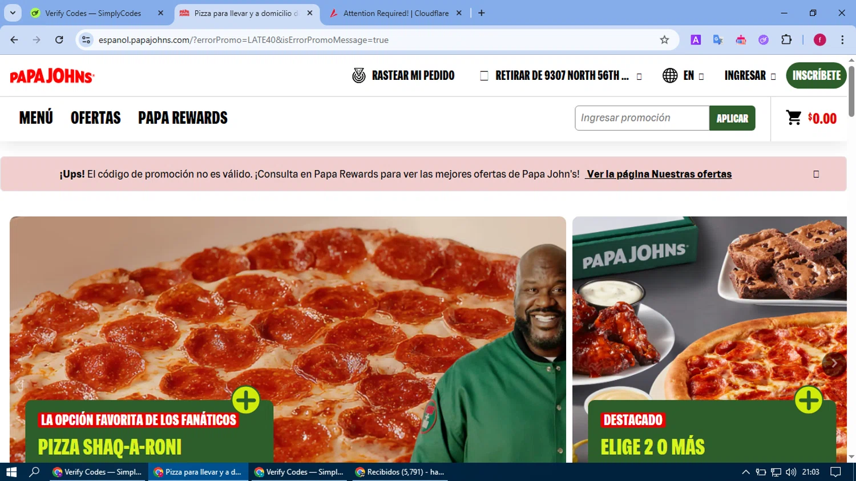856x481 pixels.
Task: Open the shopping cart icon
Action: (x=794, y=118)
